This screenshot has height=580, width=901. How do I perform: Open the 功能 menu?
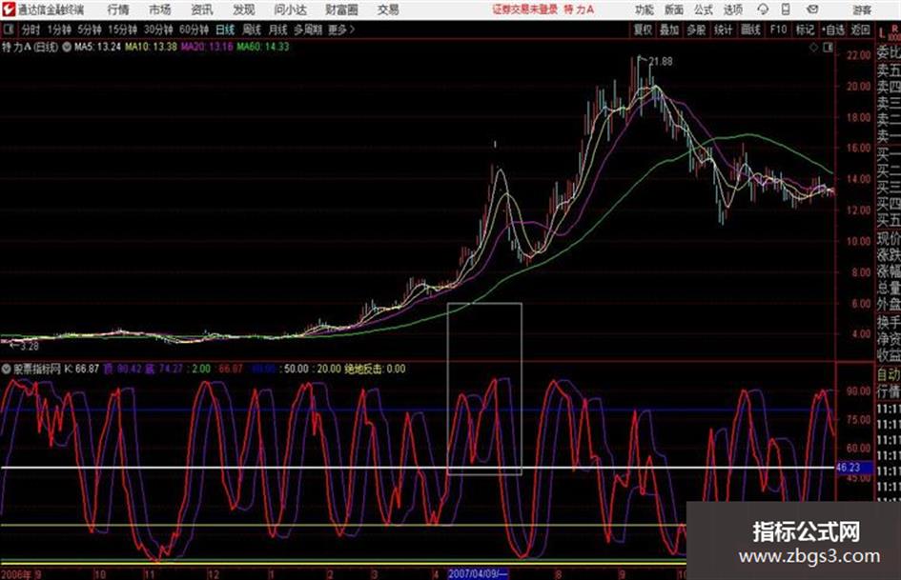pyautogui.click(x=645, y=10)
